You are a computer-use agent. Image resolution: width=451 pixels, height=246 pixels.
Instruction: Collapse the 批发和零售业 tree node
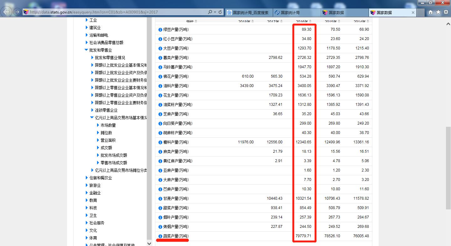coord(86,50)
